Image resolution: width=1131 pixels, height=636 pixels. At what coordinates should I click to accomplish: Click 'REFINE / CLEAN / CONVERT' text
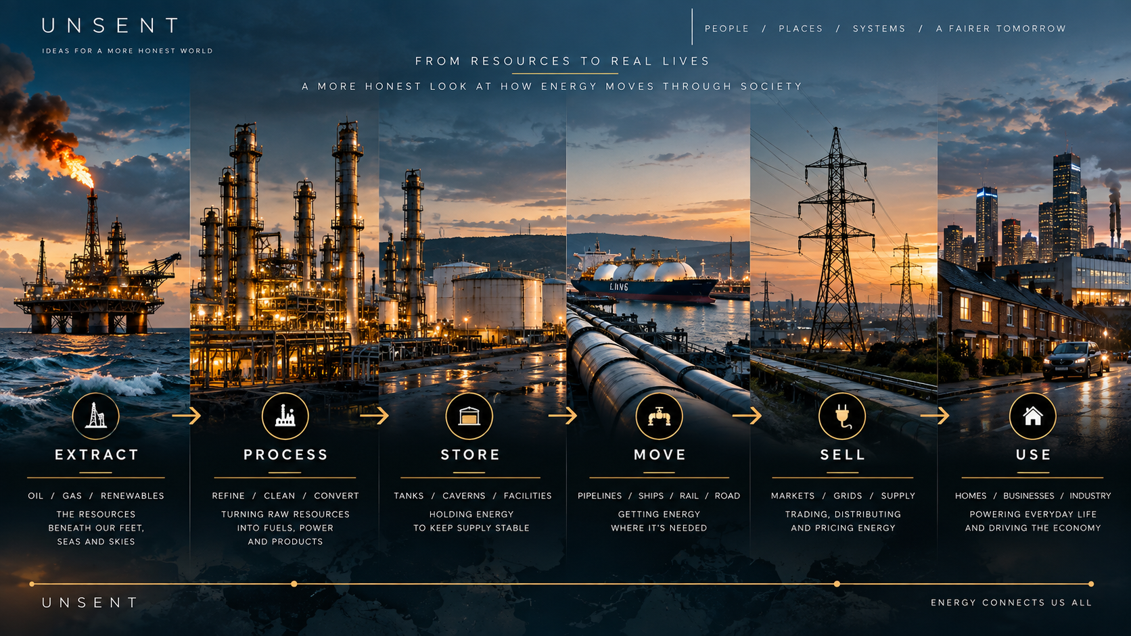tap(285, 496)
